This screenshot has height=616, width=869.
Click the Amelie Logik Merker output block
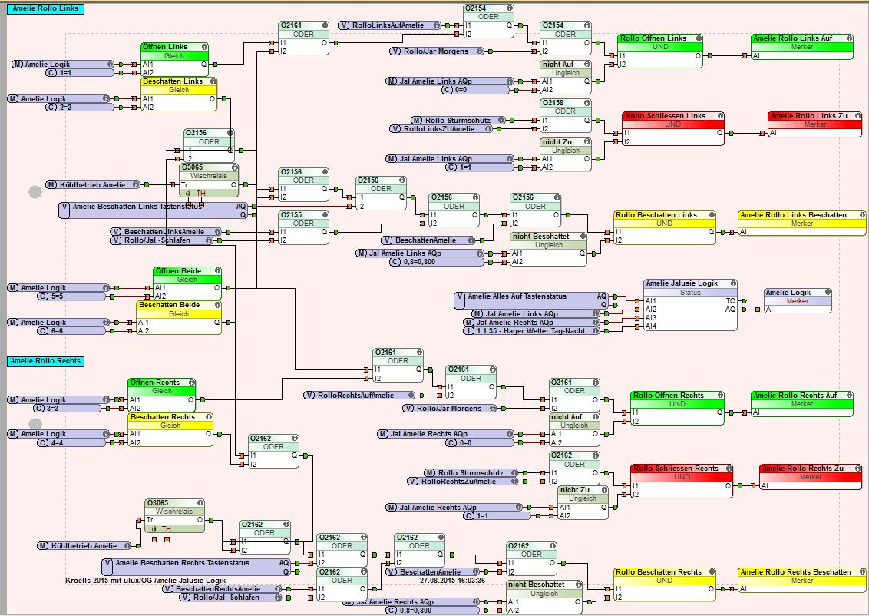(798, 300)
